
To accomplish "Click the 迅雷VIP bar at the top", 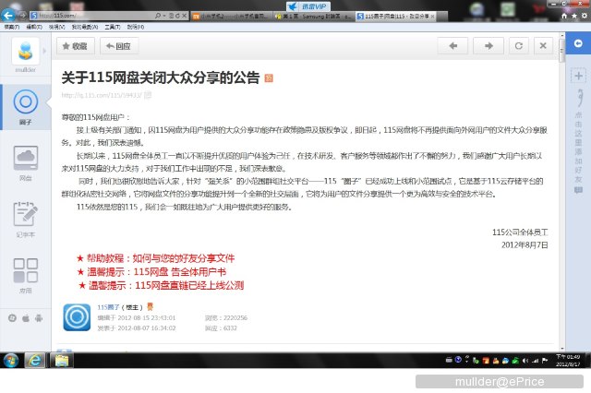I will (308, 6).
